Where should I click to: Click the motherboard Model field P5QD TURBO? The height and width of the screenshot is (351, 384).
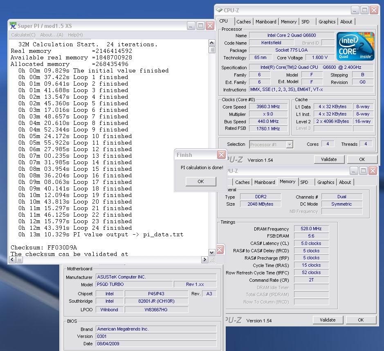coord(134,284)
